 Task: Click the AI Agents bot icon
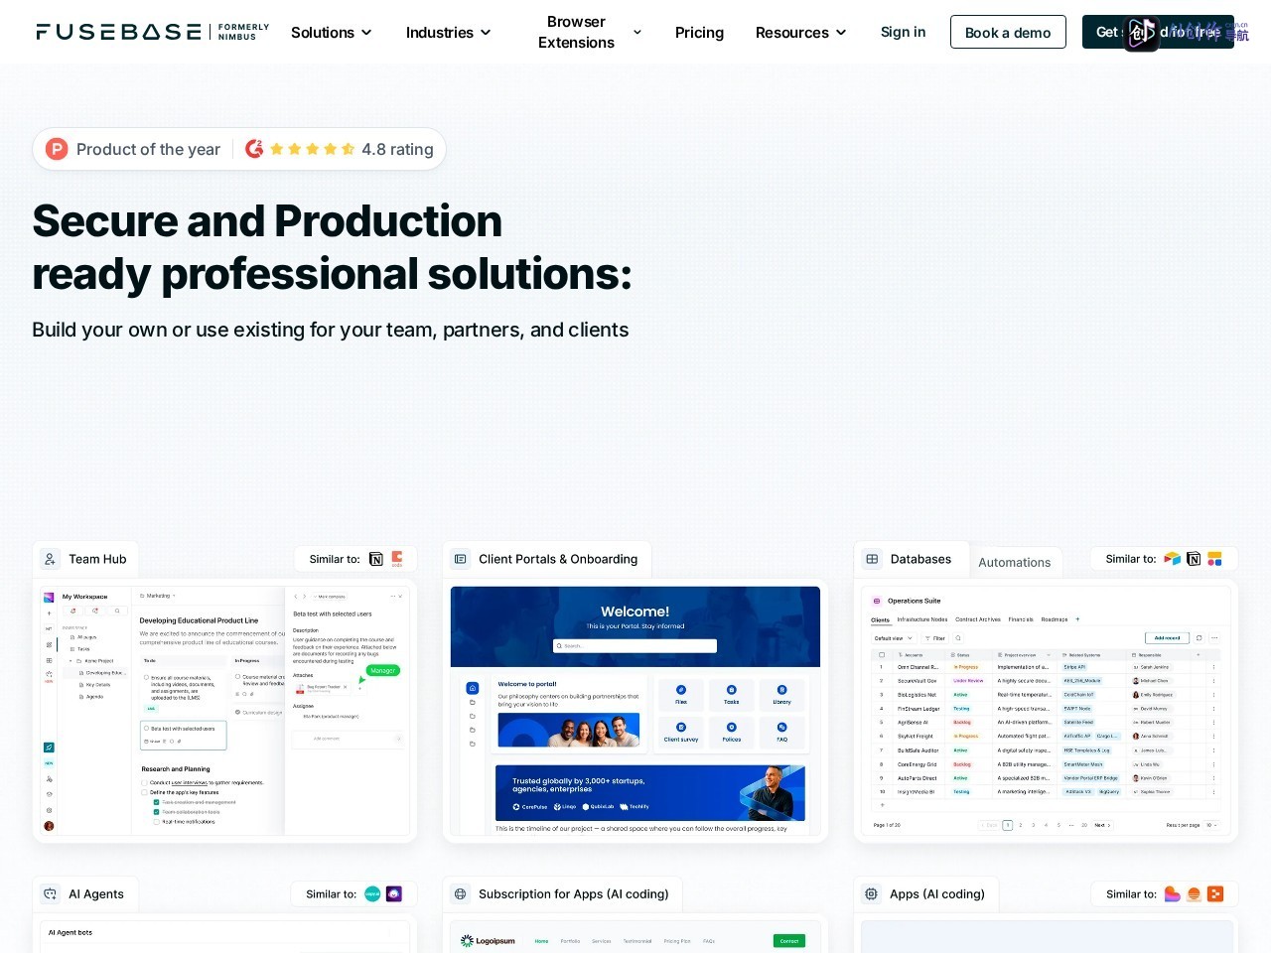50,893
